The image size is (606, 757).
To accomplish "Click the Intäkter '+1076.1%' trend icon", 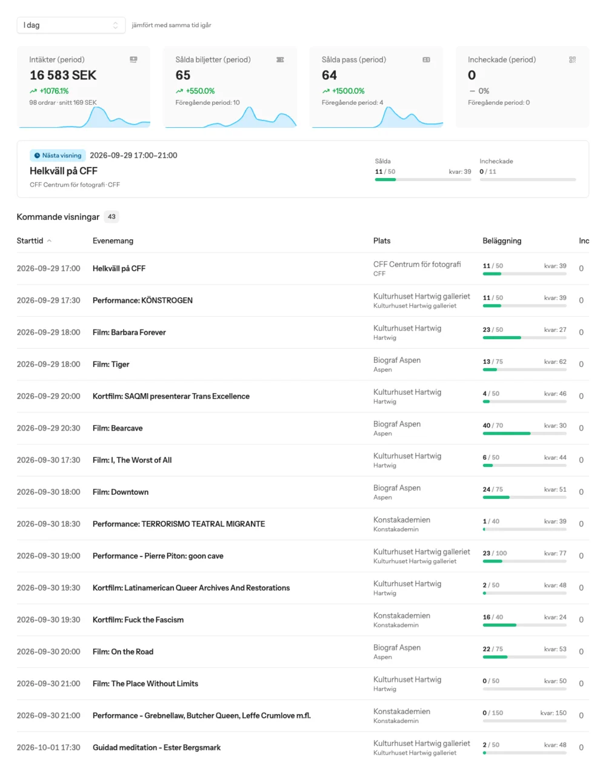I will click(x=33, y=91).
